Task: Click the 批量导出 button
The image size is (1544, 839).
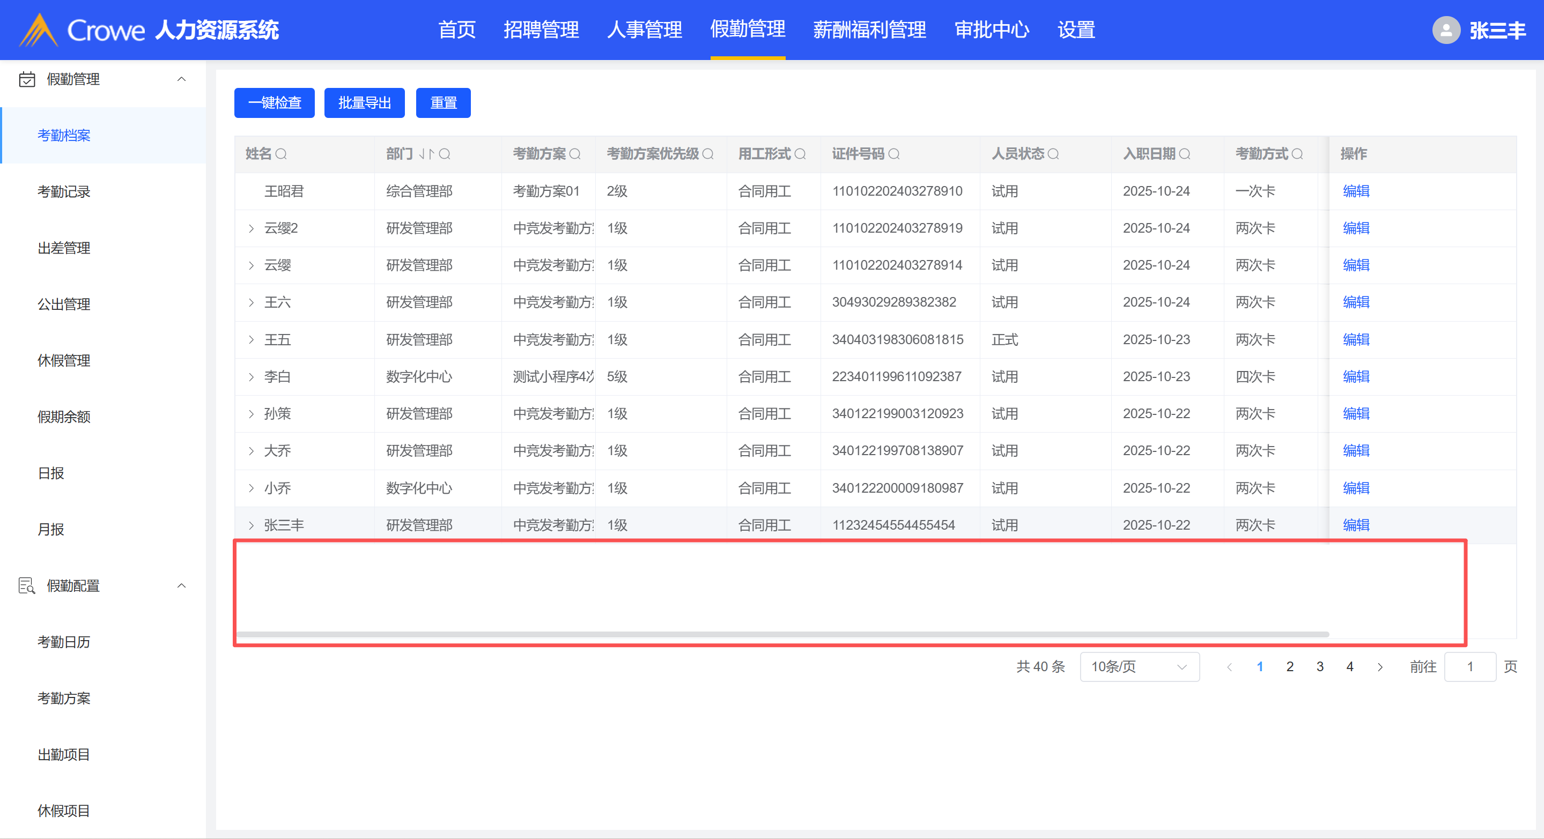Action: click(364, 103)
